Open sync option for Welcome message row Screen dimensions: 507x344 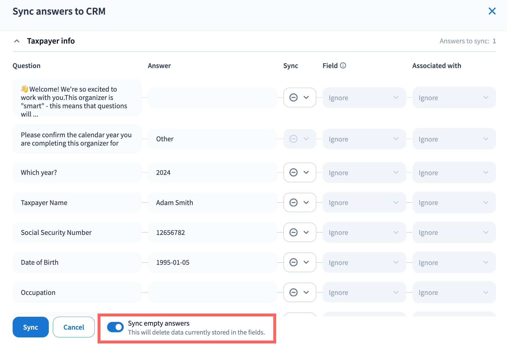click(x=299, y=97)
